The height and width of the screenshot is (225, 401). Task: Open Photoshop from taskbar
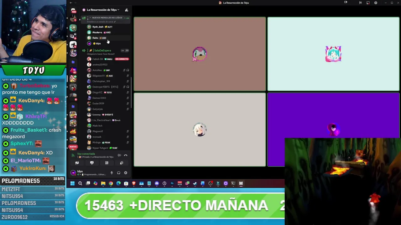click(x=172, y=183)
